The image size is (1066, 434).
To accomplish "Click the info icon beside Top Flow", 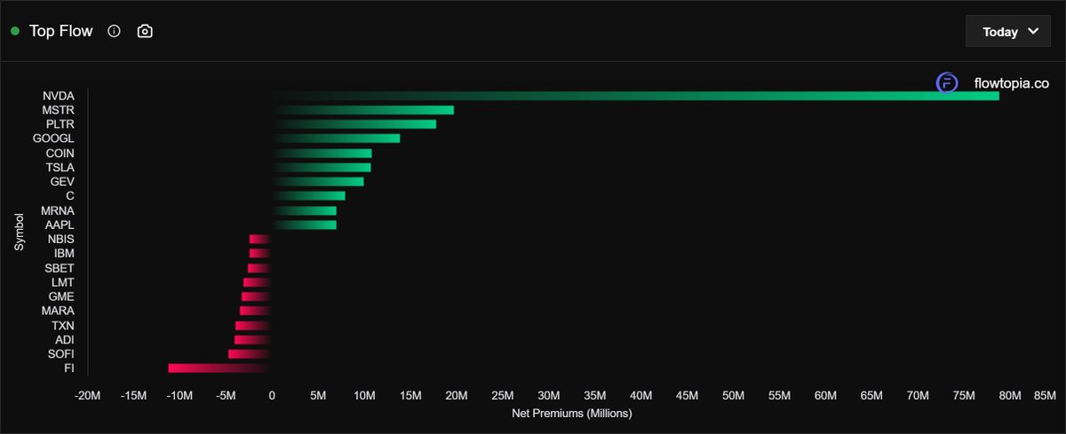I will (x=114, y=31).
